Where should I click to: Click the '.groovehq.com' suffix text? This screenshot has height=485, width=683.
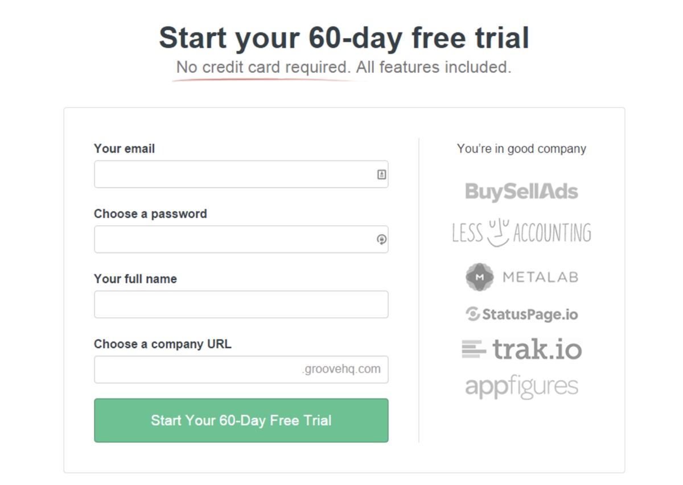[341, 369]
